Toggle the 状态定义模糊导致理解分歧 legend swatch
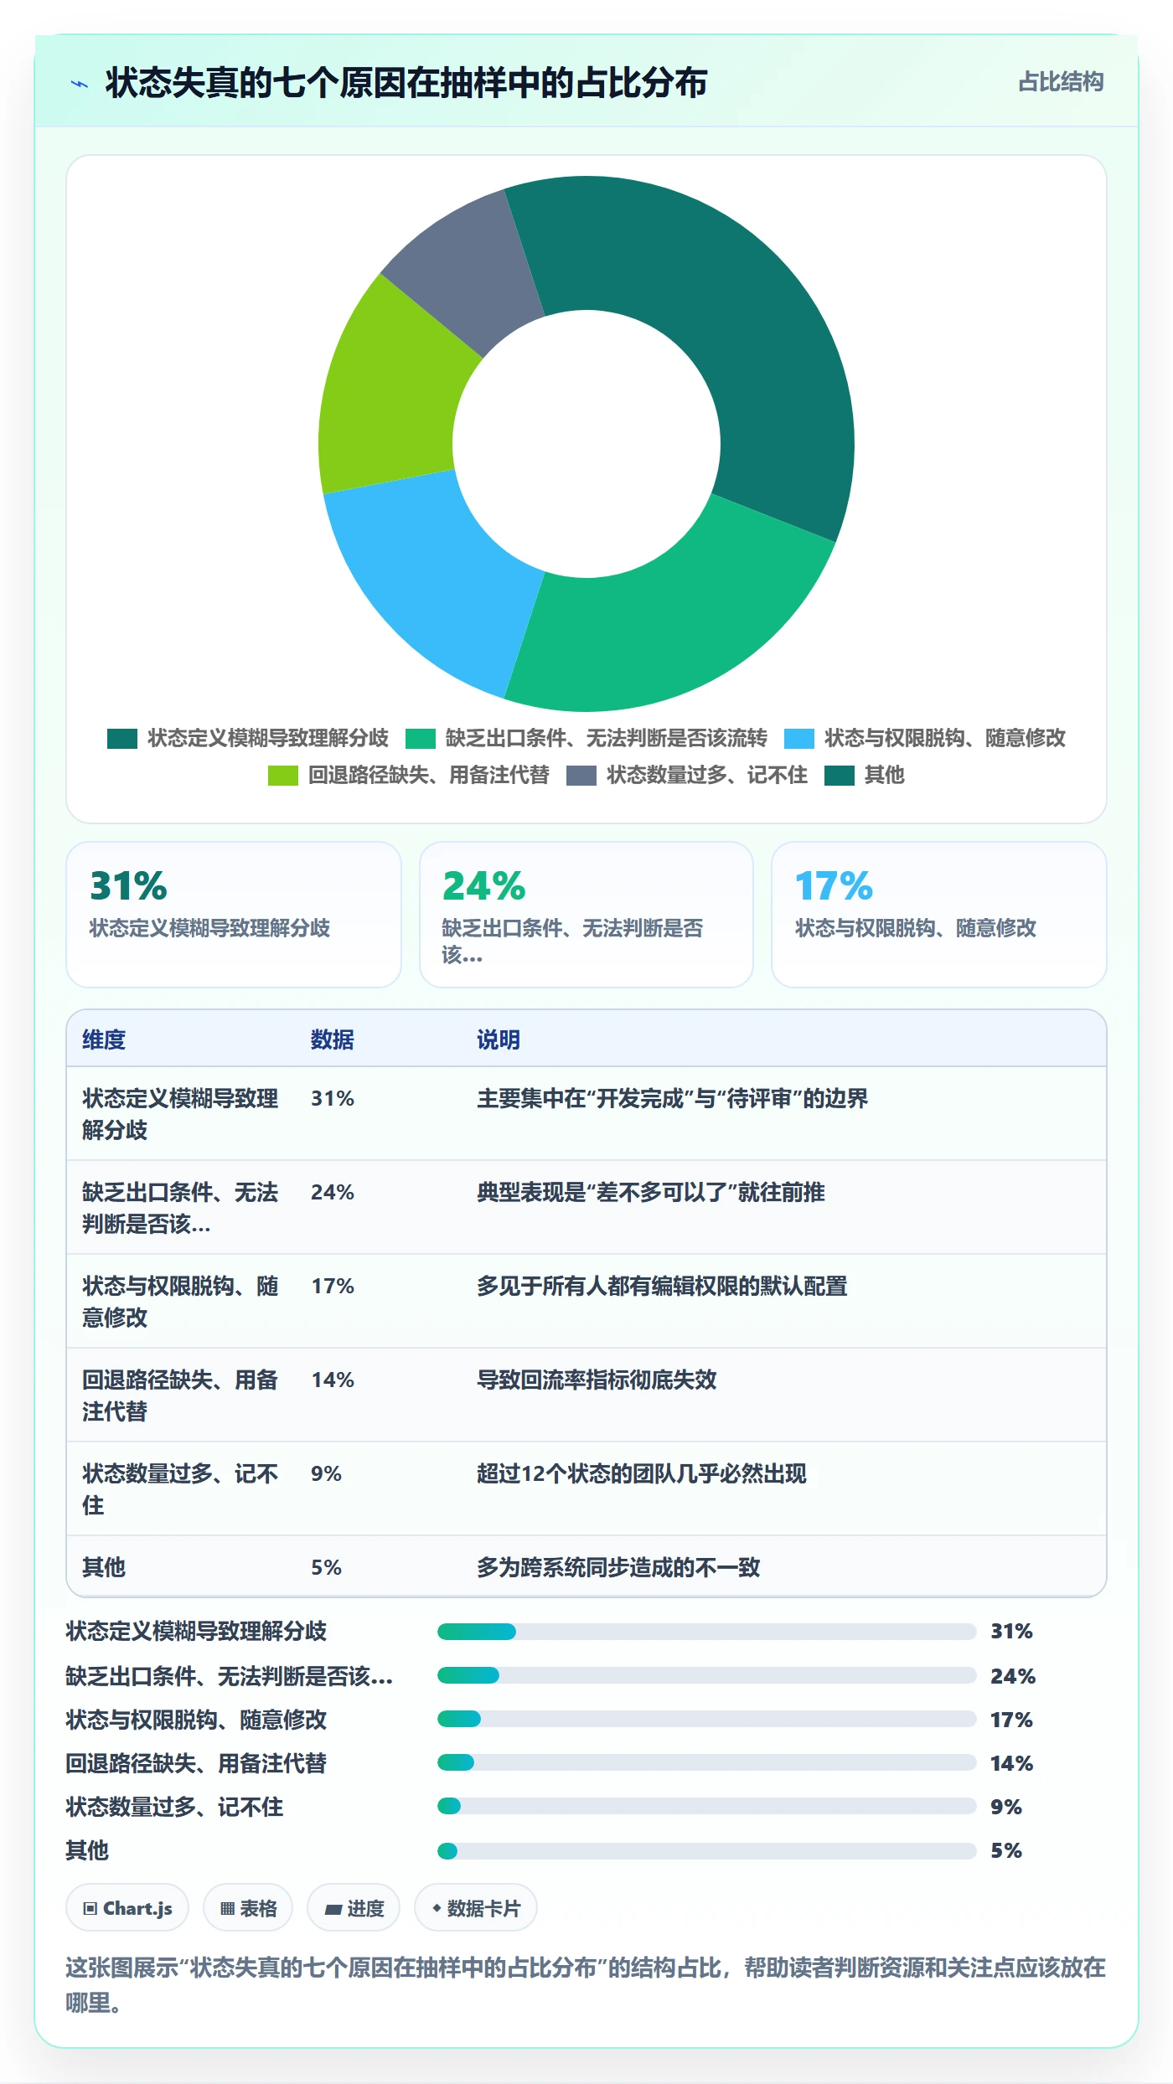 [122, 739]
